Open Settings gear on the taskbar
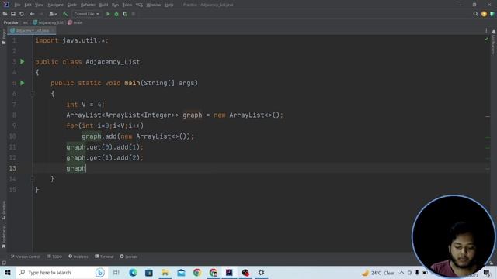 pos(261,272)
